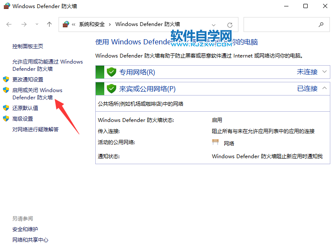Screen dimensions: 335x252
Task: Open 高级设置
Action: coord(23,119)
